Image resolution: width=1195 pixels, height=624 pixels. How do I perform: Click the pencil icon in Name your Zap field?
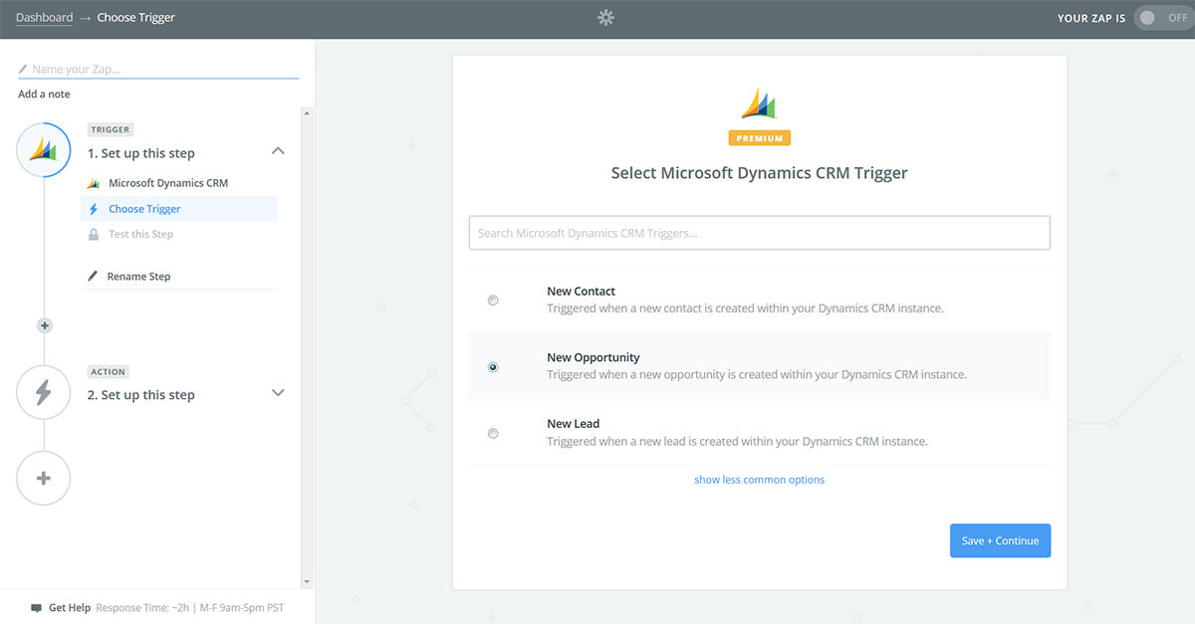point(23,70)
